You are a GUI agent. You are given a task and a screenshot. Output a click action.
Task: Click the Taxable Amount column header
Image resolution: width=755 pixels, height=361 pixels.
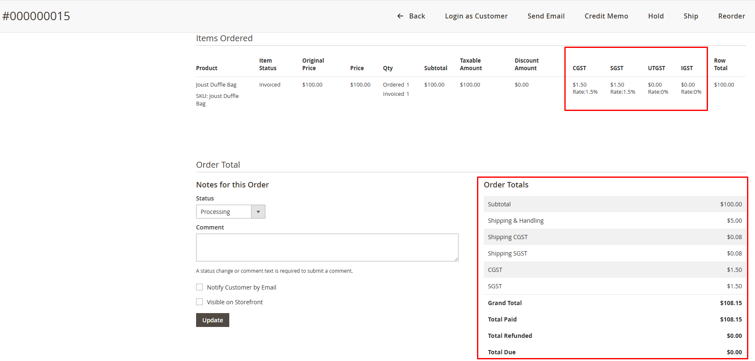[471, 64]
